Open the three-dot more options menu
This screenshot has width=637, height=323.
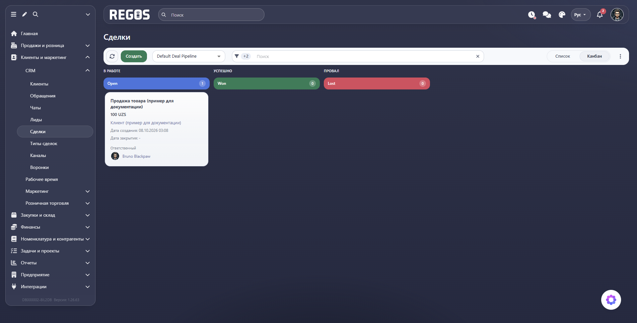point(620,56)
